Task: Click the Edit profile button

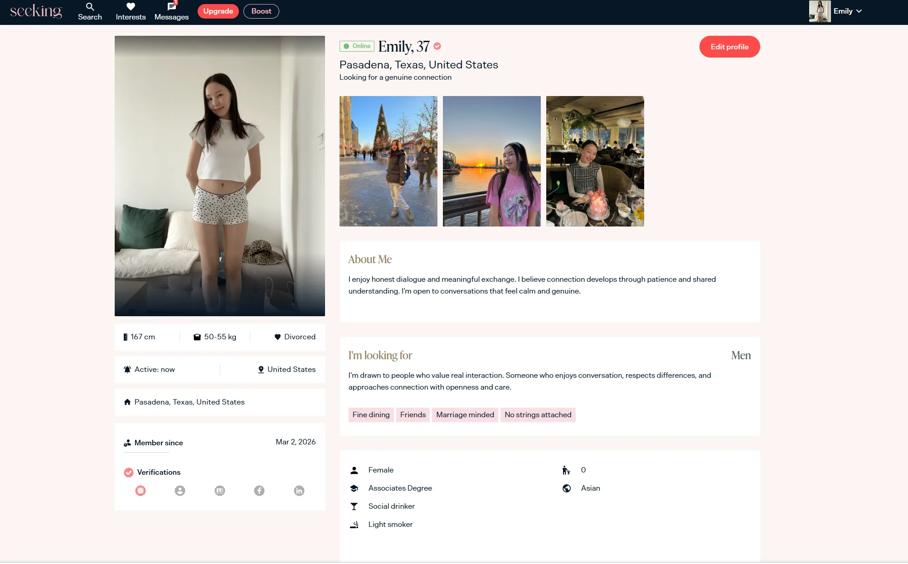Action: 729,47
